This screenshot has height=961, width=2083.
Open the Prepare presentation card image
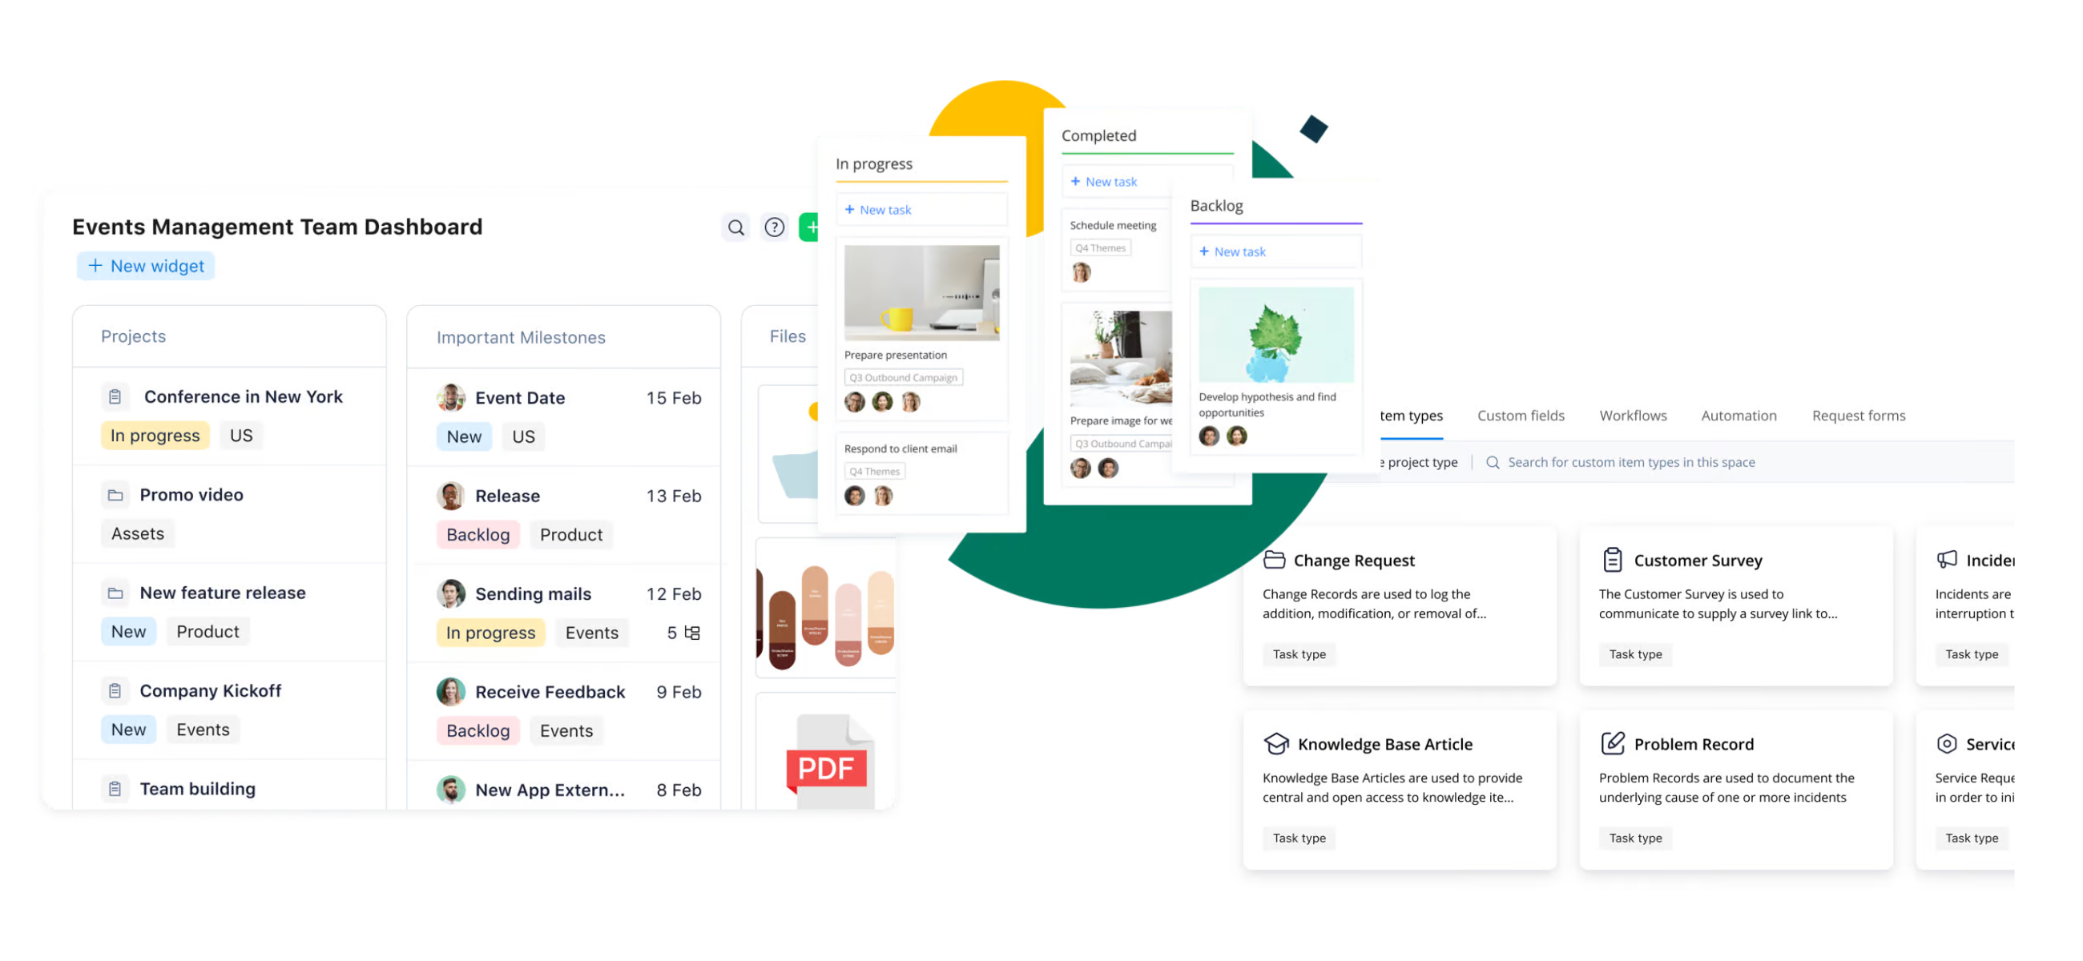coord(921,292)
